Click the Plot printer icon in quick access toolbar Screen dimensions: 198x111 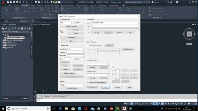(36, 2)
